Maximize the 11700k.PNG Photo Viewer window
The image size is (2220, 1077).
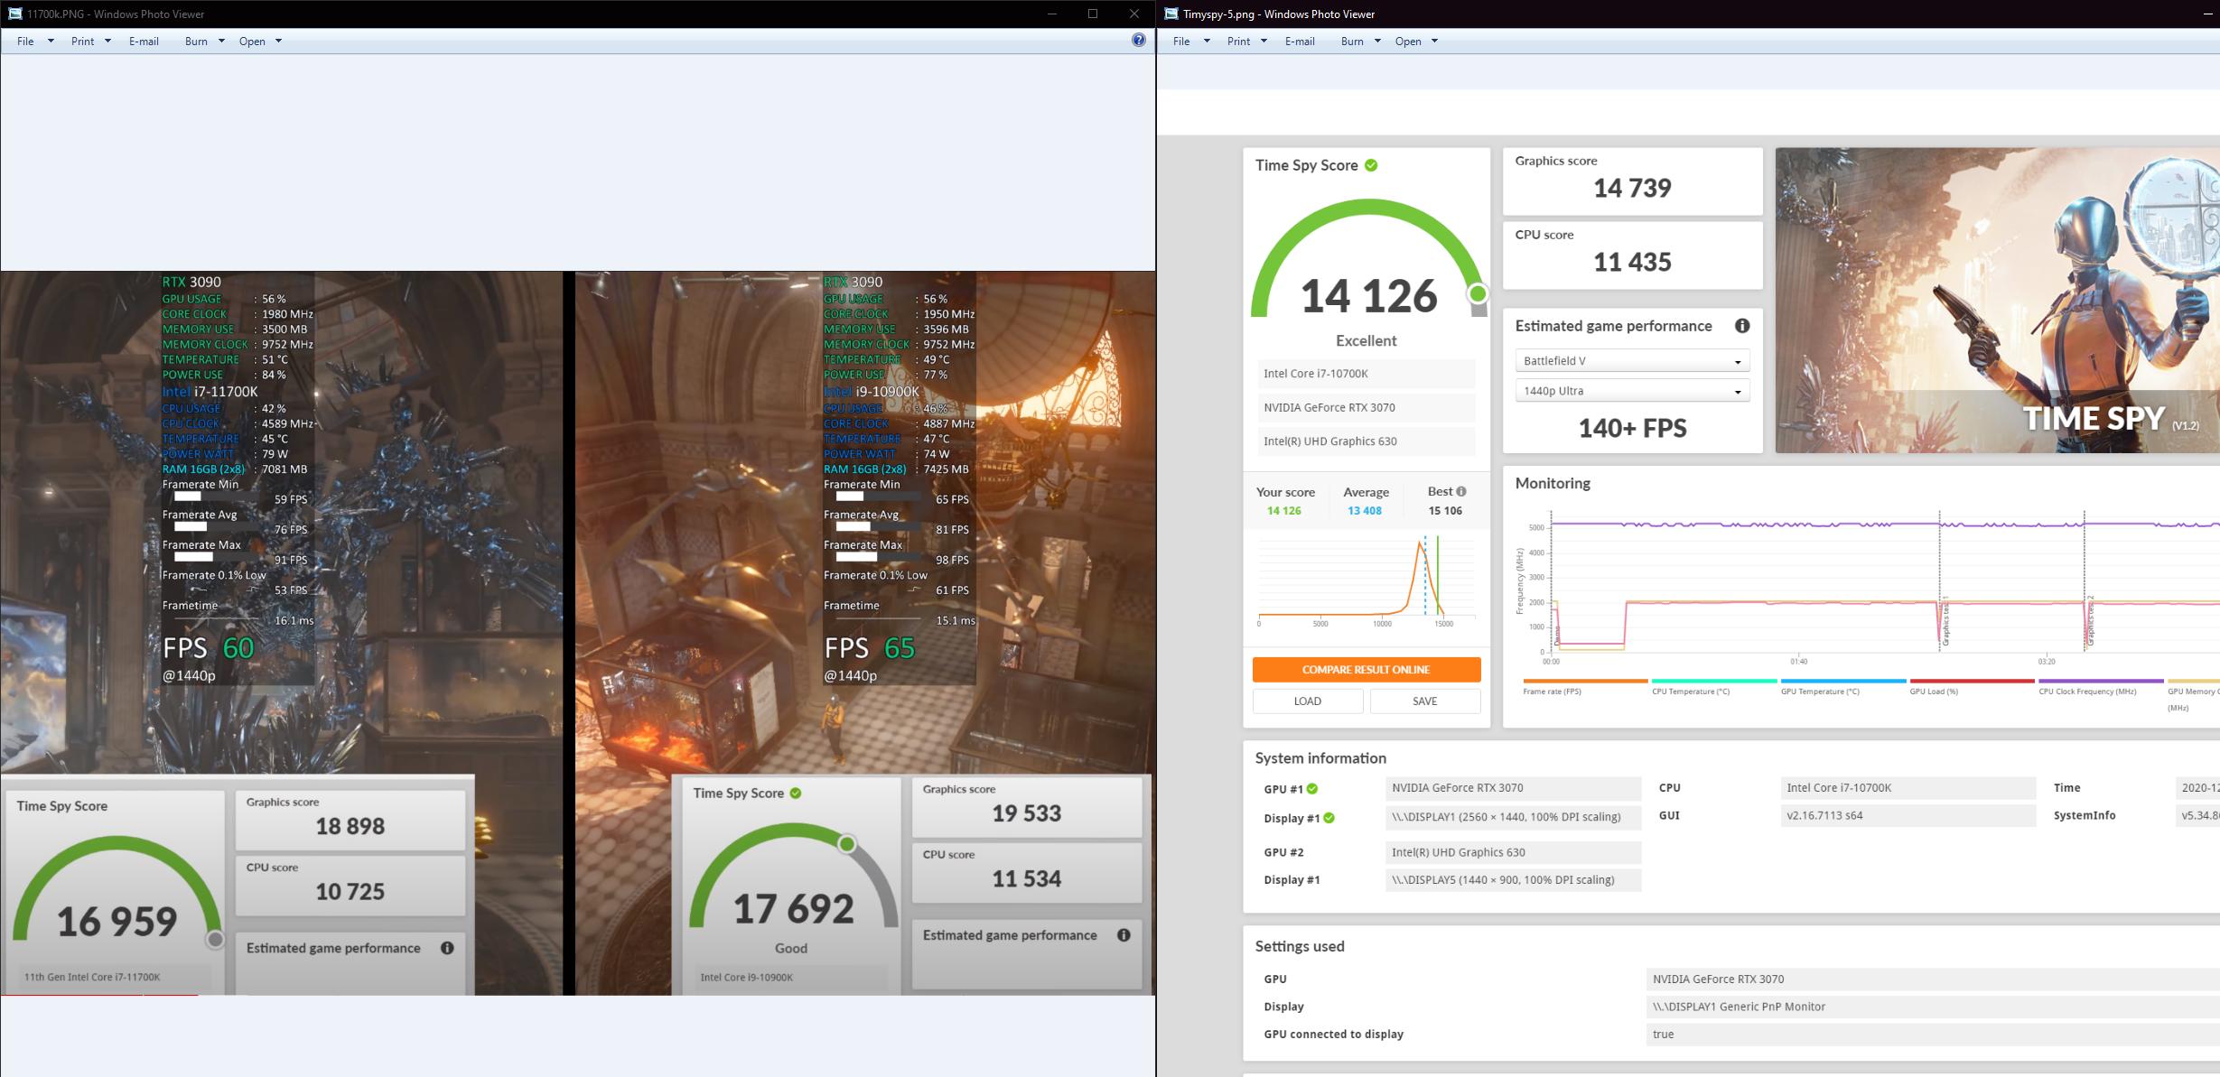click(x=1093, y=14)
